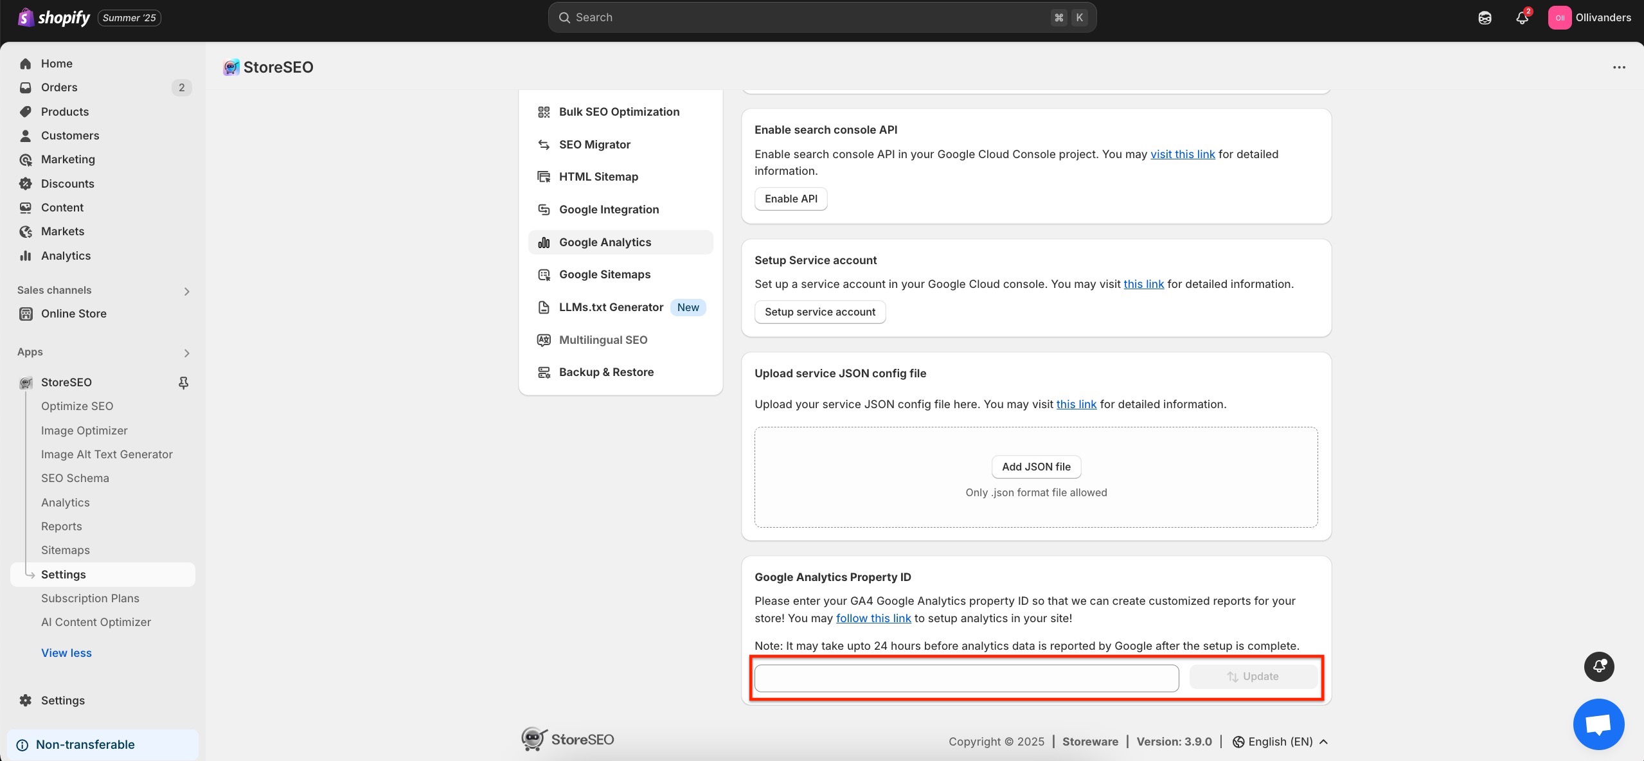Click the Shopify Settings gear icon

coord(26,701)
